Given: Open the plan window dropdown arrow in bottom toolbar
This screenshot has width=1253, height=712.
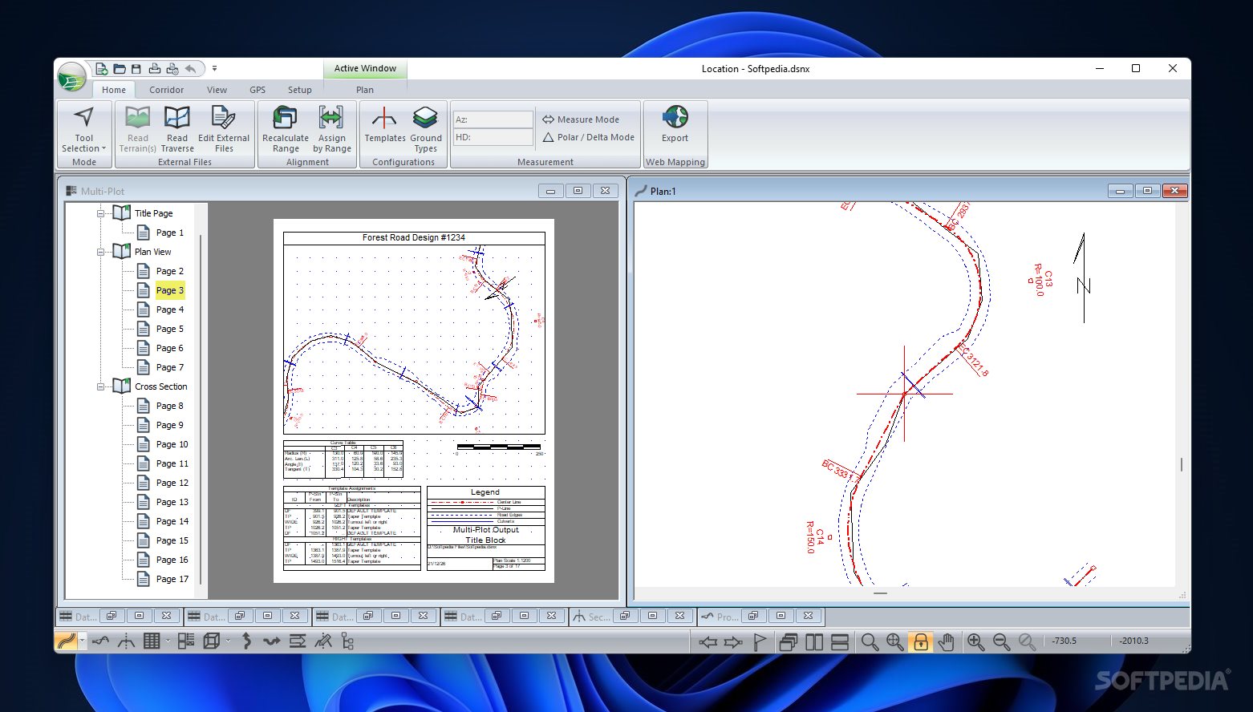Looking at the screenshot, I should tap(83, 641).
